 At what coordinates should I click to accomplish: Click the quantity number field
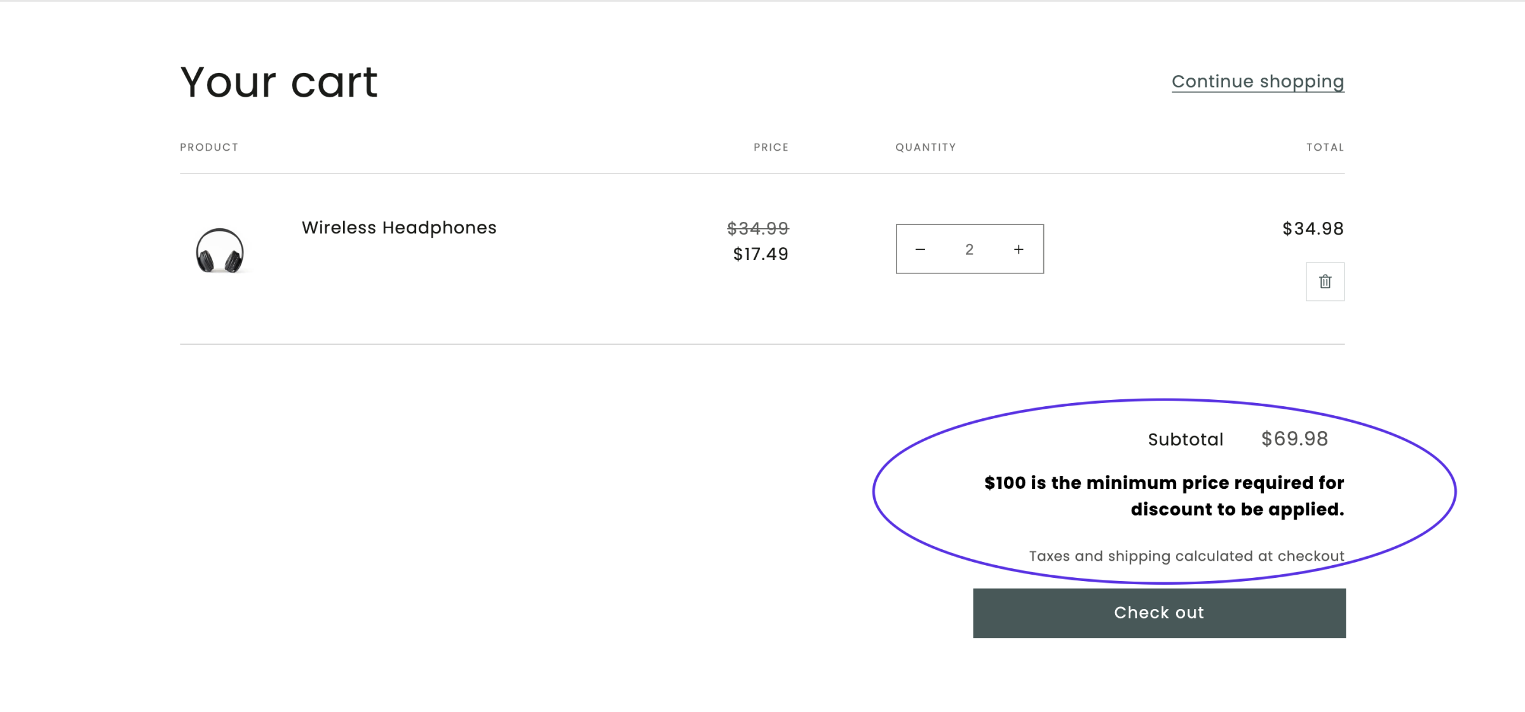point(969,249)
